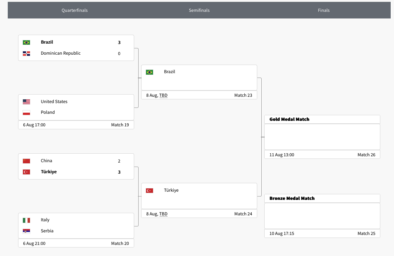This screenshot has height=256, width=394.
Task: Open the bold Türkiye quarterfinal team link
Action: coord(49,172)
